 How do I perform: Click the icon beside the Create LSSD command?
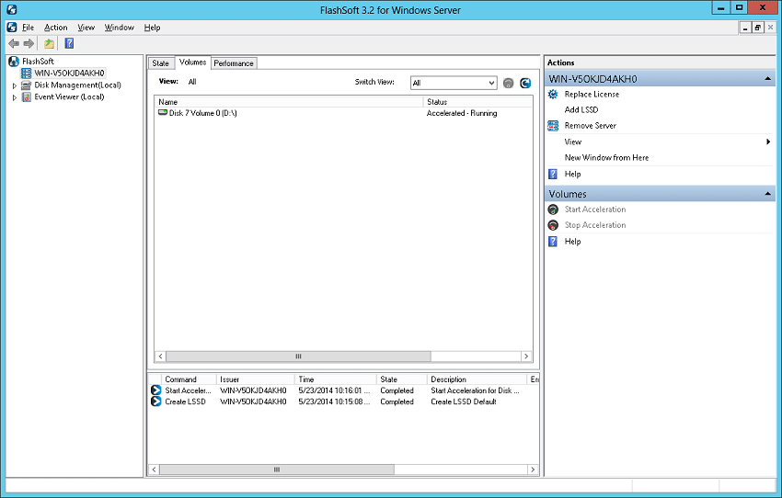coord(156,401)
